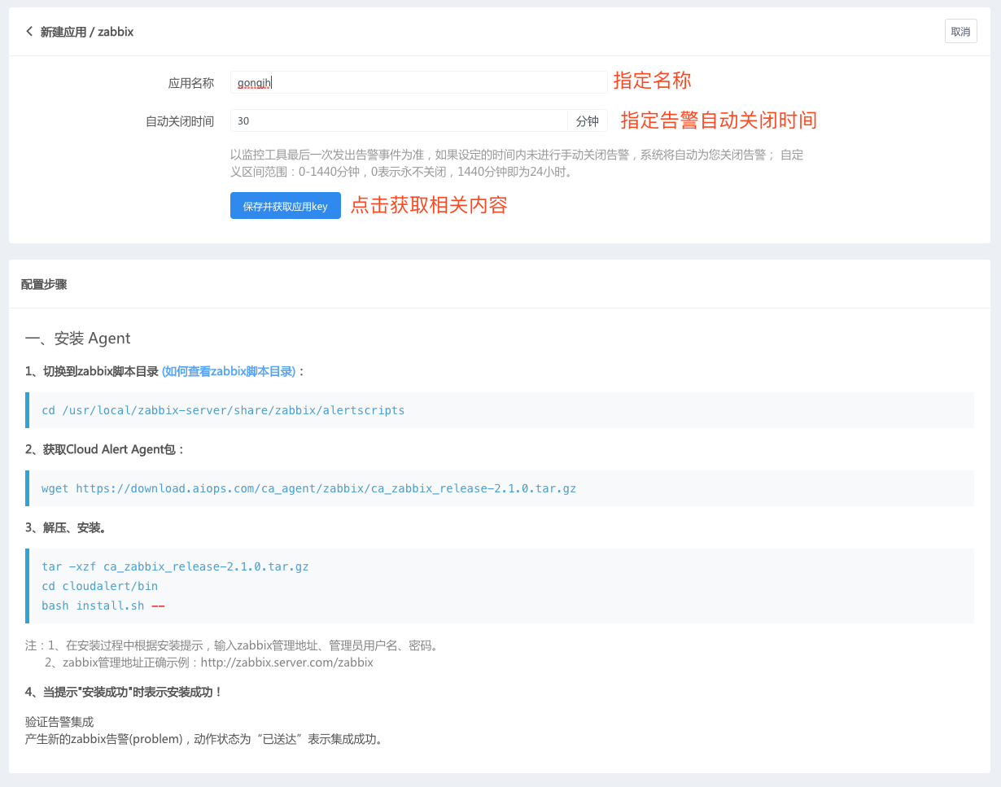Click the 分钟 unit addon

[587, 121]
